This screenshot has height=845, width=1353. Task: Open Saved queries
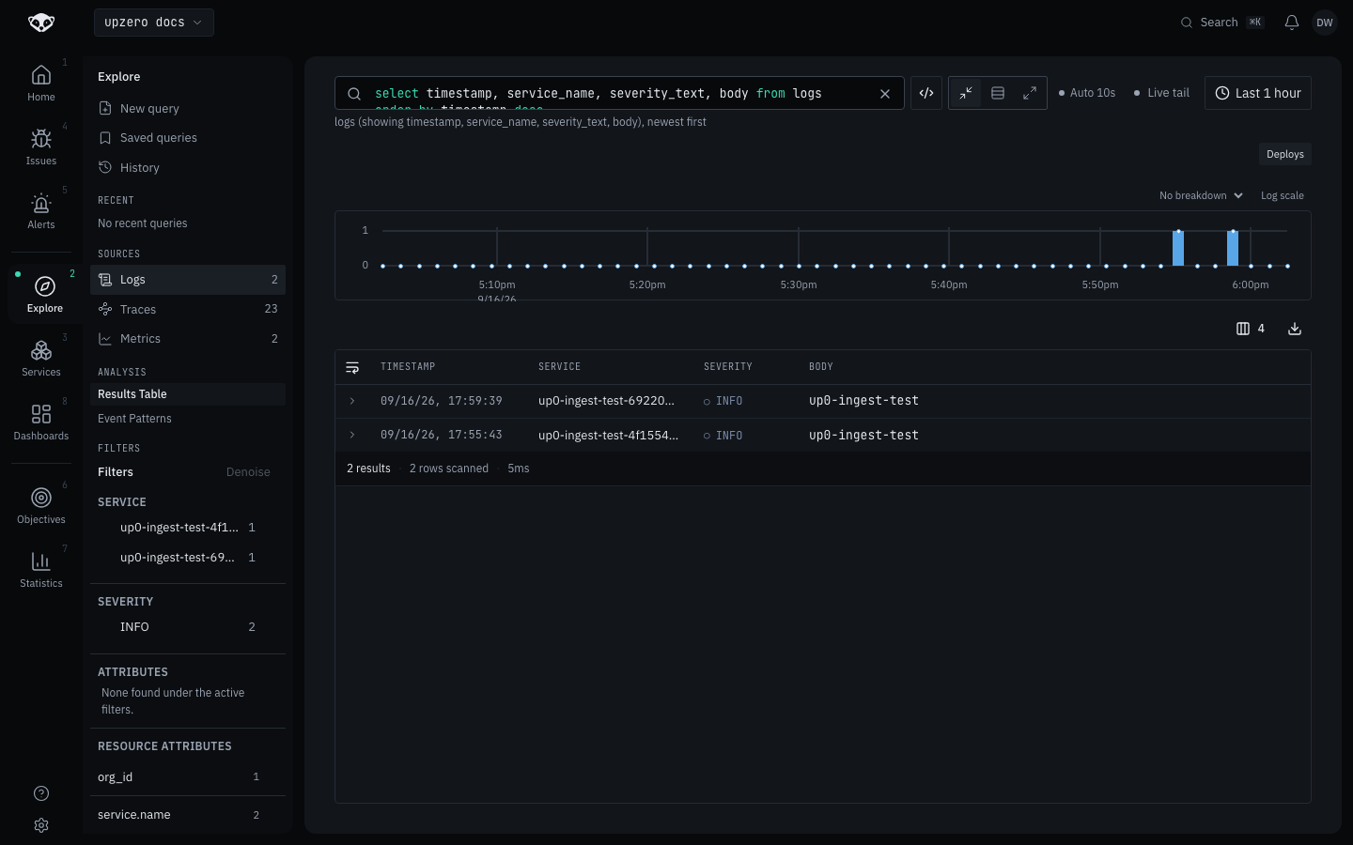(x=188, y=138)
